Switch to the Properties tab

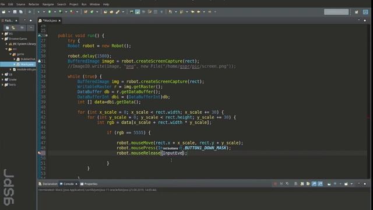coord(89,184)
